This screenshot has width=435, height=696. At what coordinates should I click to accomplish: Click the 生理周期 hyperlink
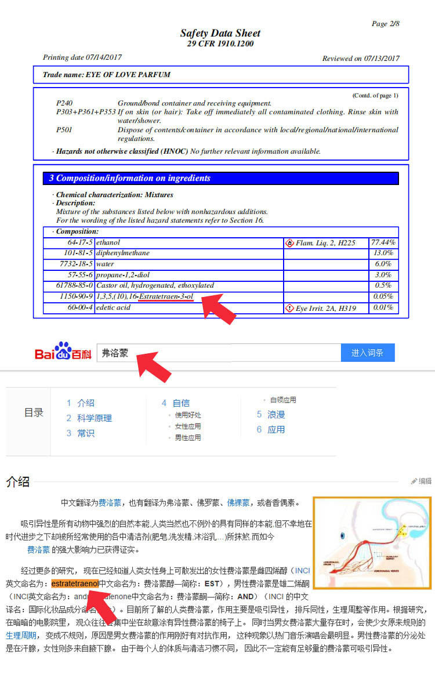pyautogui.click(x=21, y=635)
